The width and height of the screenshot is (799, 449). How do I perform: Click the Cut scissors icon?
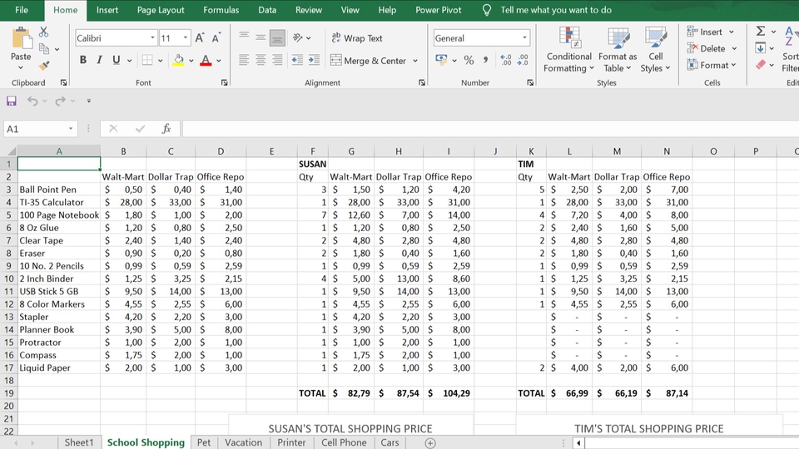tap(44, 32)
